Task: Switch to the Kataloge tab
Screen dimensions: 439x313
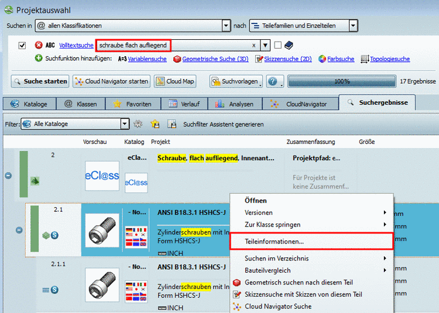Action: (x=29, y=104)
